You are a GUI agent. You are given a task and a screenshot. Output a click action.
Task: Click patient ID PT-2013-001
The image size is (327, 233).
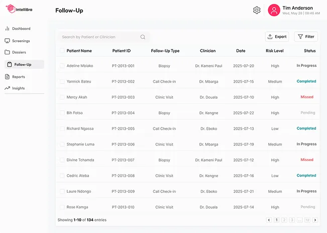coord(123,65)
